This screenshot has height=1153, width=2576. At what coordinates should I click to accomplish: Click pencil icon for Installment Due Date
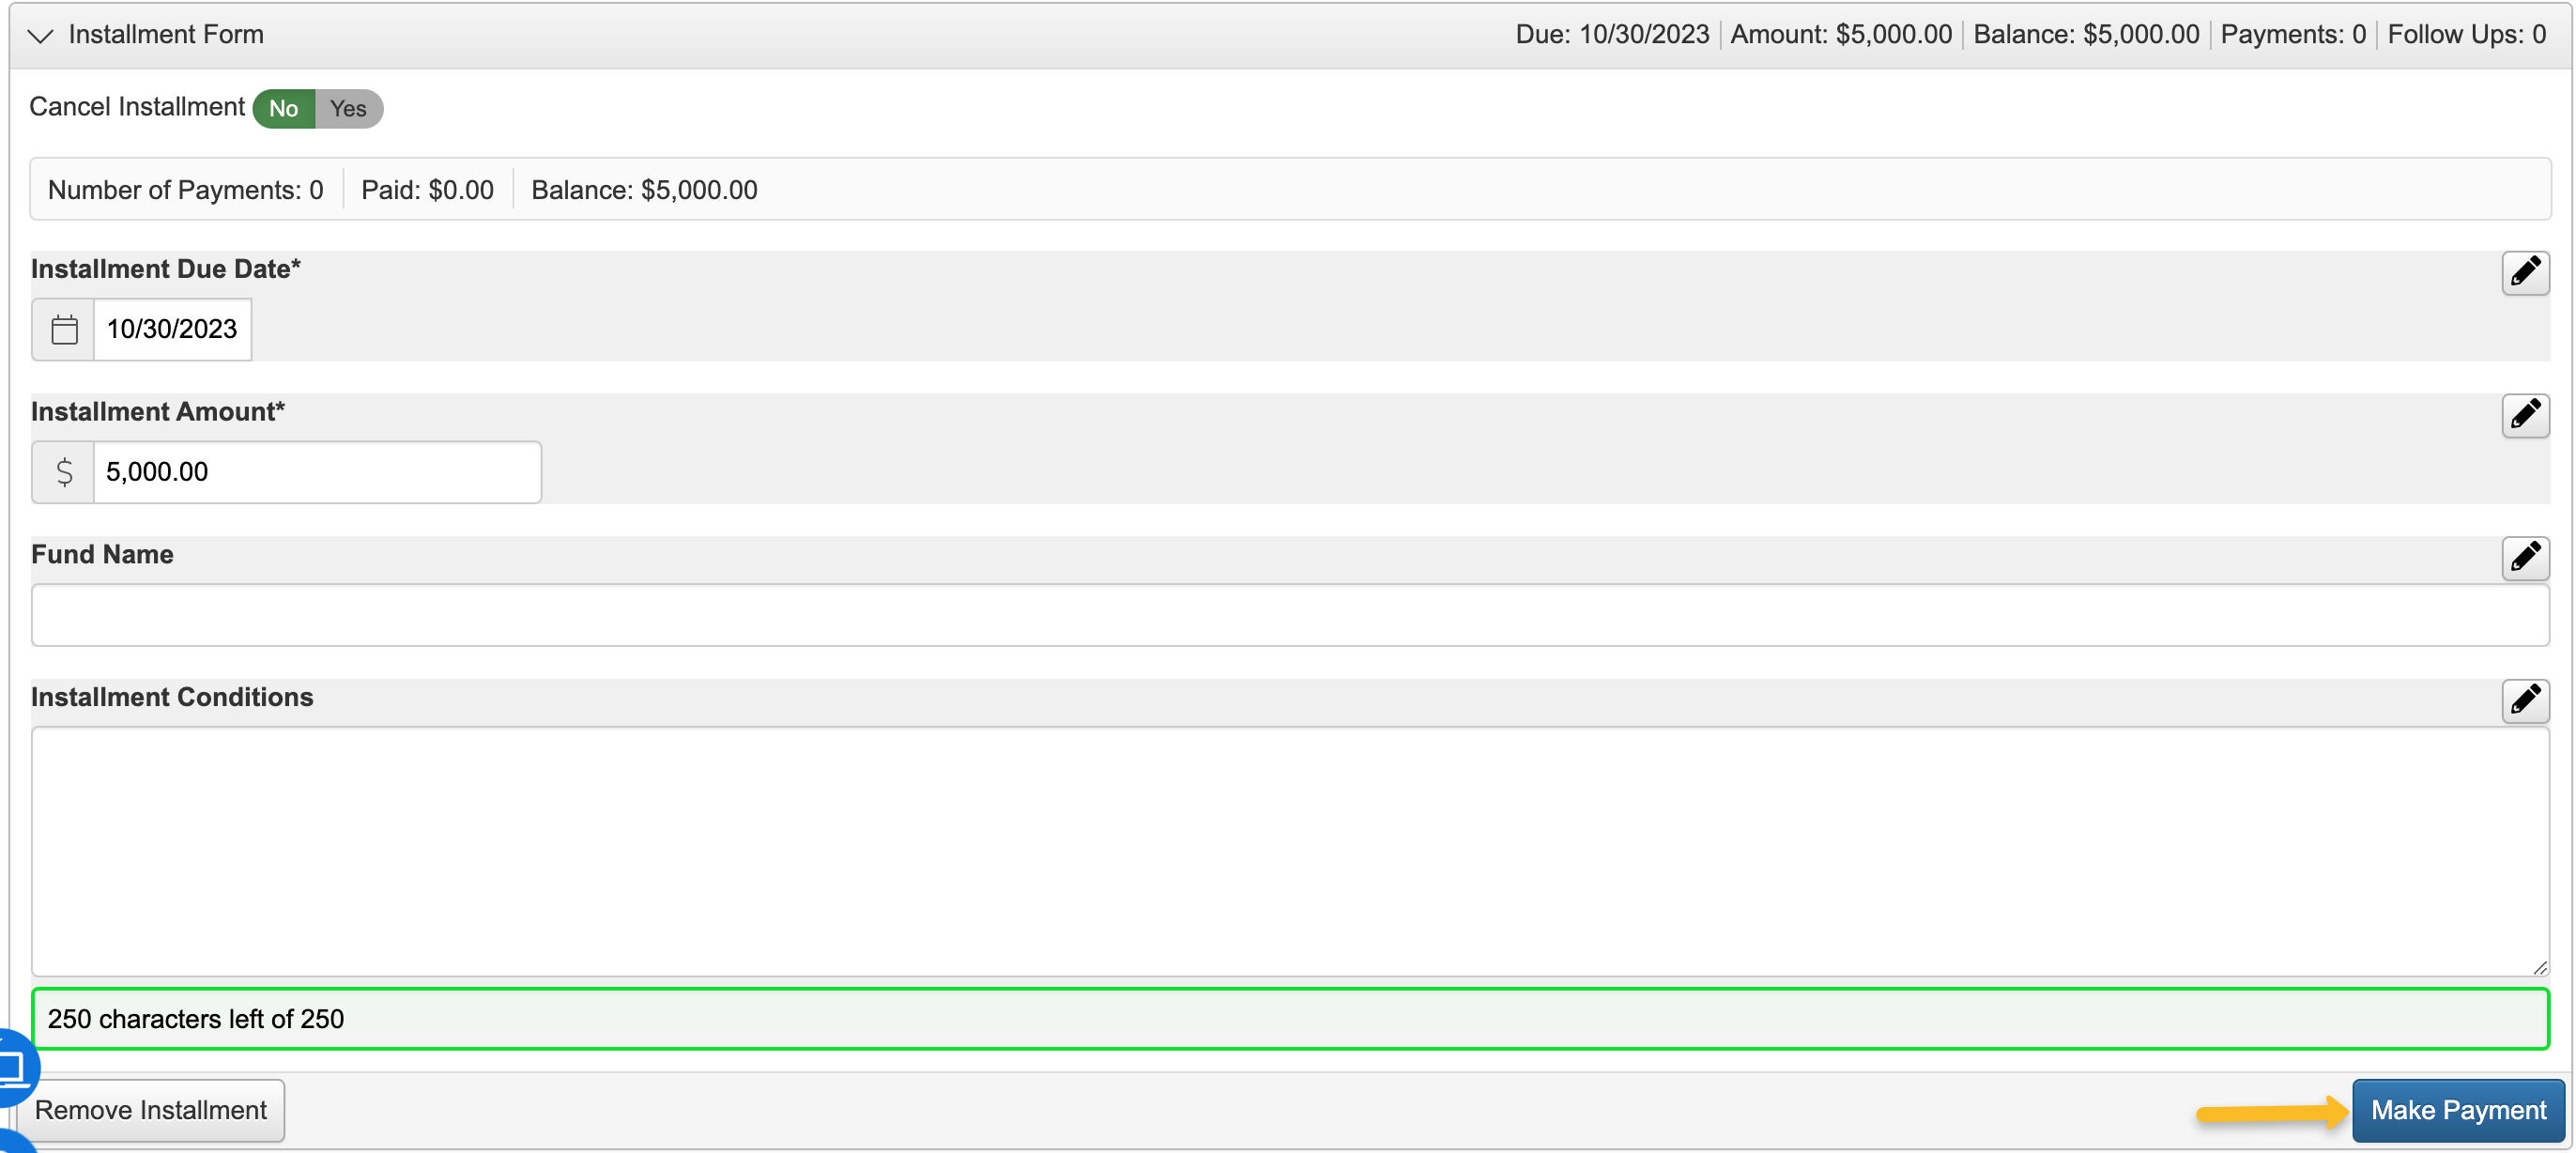pos(2524,272)
